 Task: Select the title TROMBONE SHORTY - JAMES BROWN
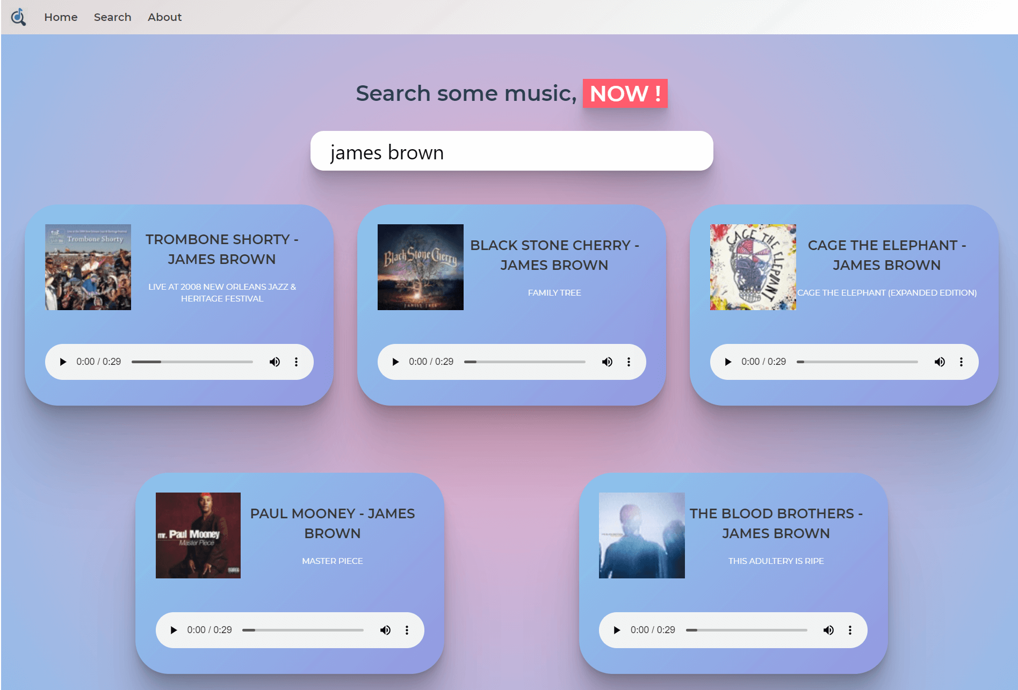(222, 249)
